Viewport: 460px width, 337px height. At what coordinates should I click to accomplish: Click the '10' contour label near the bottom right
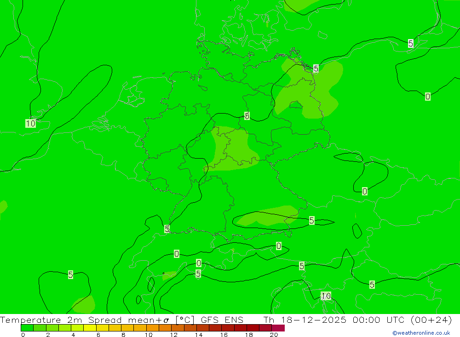point(326,296)
